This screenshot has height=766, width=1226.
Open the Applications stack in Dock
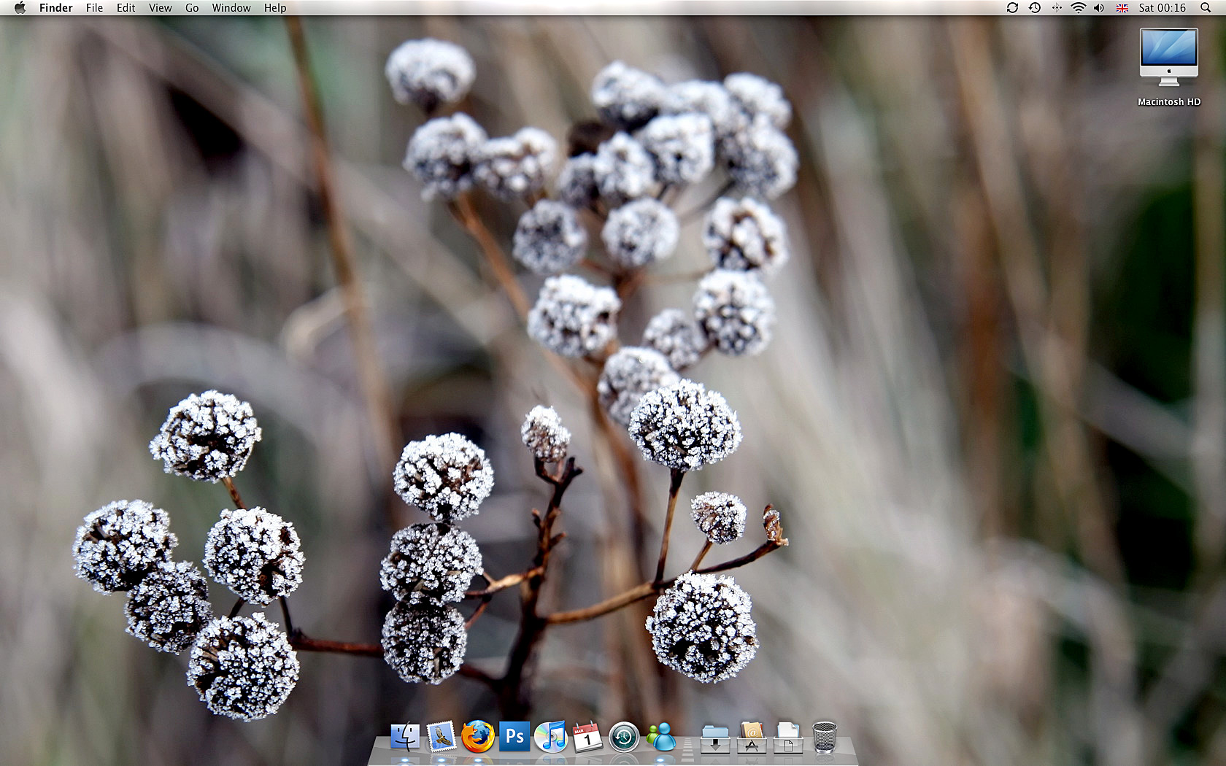point(752,738)
